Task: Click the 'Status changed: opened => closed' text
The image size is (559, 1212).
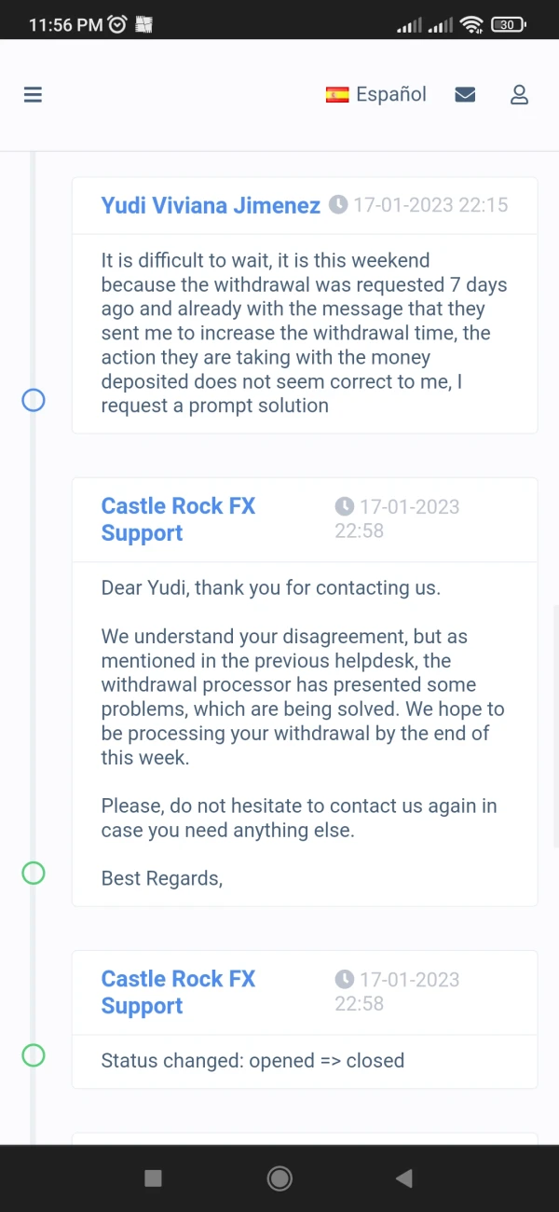Action: click(x=252, y=1061)
